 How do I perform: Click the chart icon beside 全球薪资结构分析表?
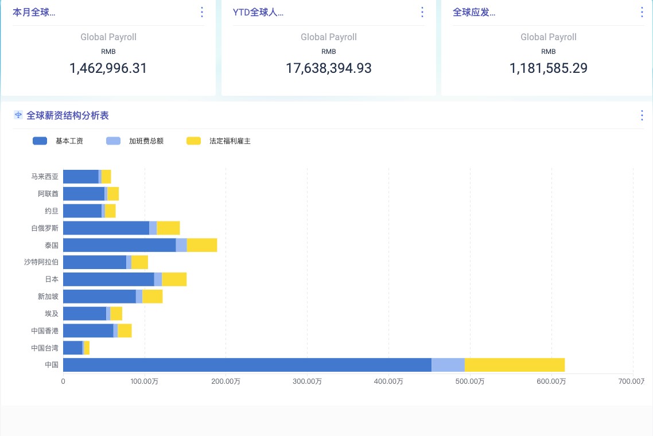tap(18, 115)
